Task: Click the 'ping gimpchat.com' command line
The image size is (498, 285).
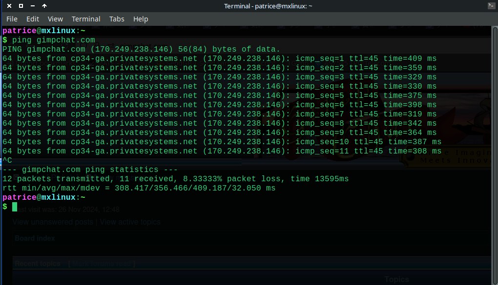Action: pyautogui.click(x=49, y=40)
